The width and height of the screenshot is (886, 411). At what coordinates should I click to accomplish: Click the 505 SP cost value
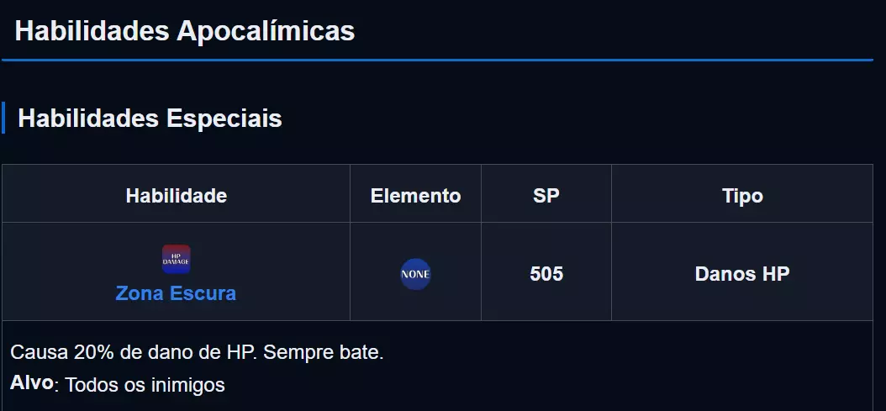click(x=546, y=274)
